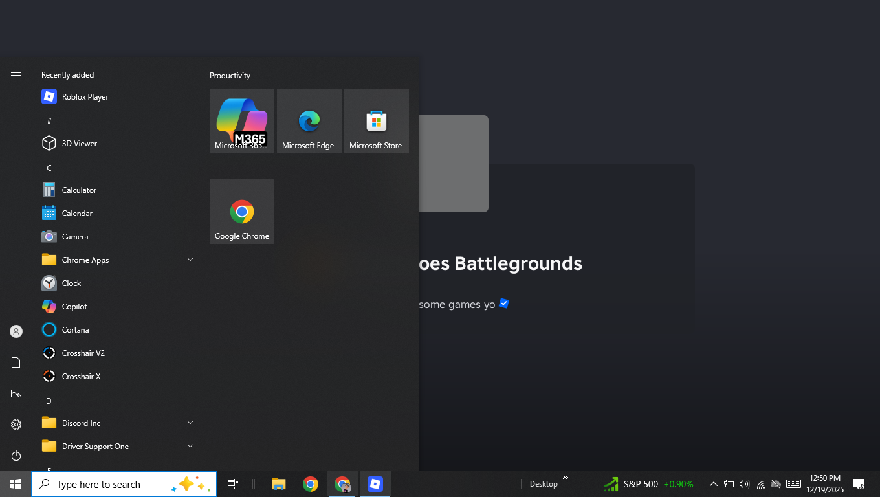Open the S&P 500 stock widget
880x497 pixels.
pos(648,484)
